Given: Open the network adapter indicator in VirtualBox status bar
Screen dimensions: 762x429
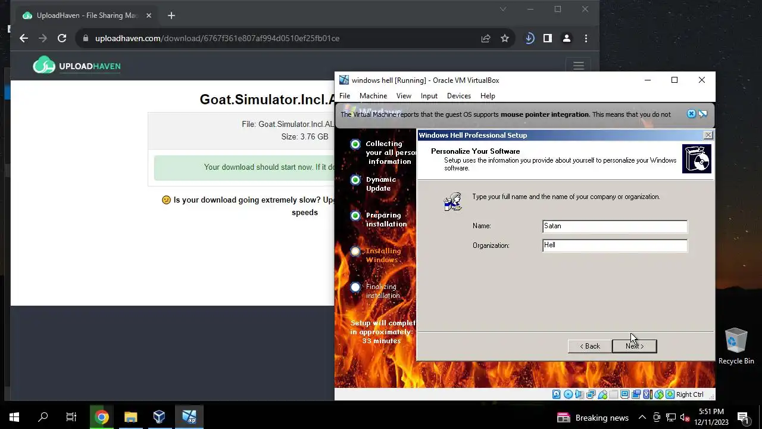Looking at the screenshot, I should (591, 394).
